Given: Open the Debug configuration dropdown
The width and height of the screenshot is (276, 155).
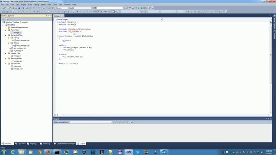Looking at the screenshot, I should [61, 8].
